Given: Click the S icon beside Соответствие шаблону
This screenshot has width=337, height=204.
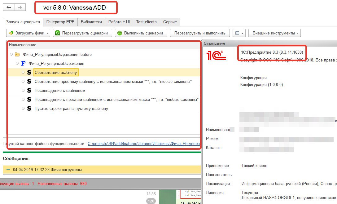Looking at the screenshot, I should [29, 72].
